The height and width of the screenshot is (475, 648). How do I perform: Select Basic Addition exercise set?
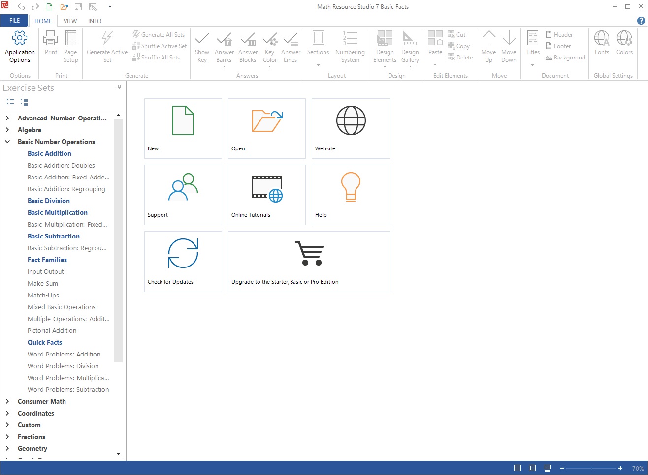[49, 153]
